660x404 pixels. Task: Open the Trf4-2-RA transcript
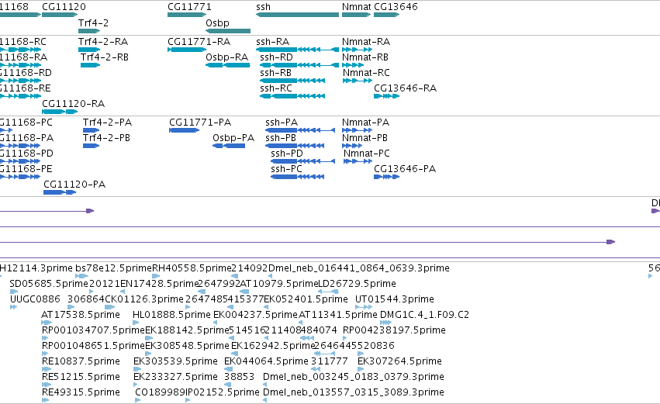point(103,42)
